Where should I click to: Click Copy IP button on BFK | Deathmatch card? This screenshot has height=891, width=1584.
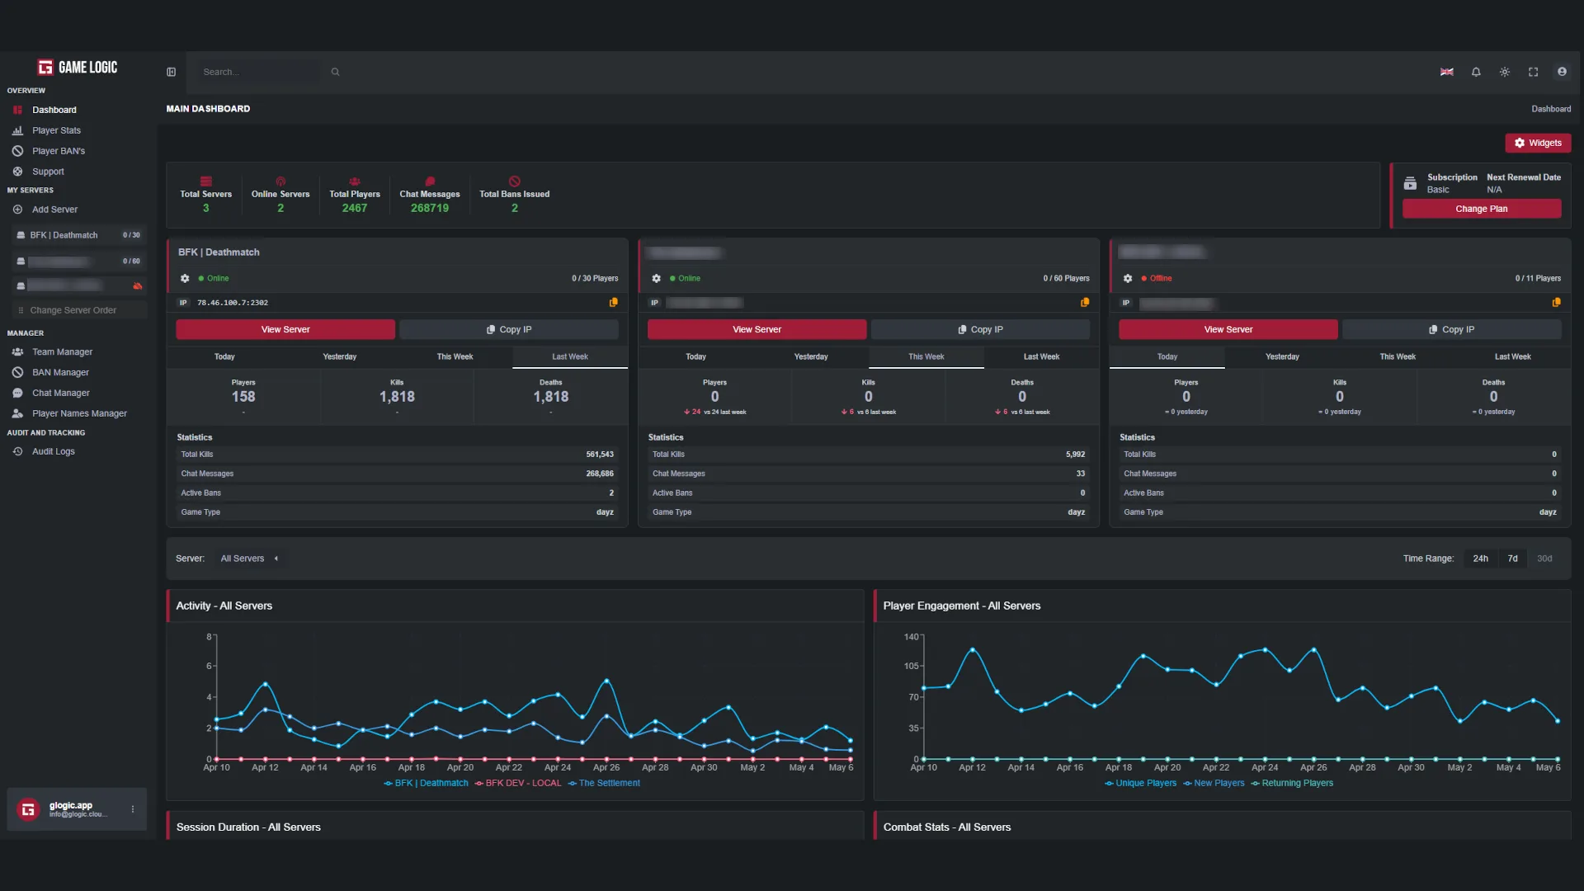coord(509,330)
